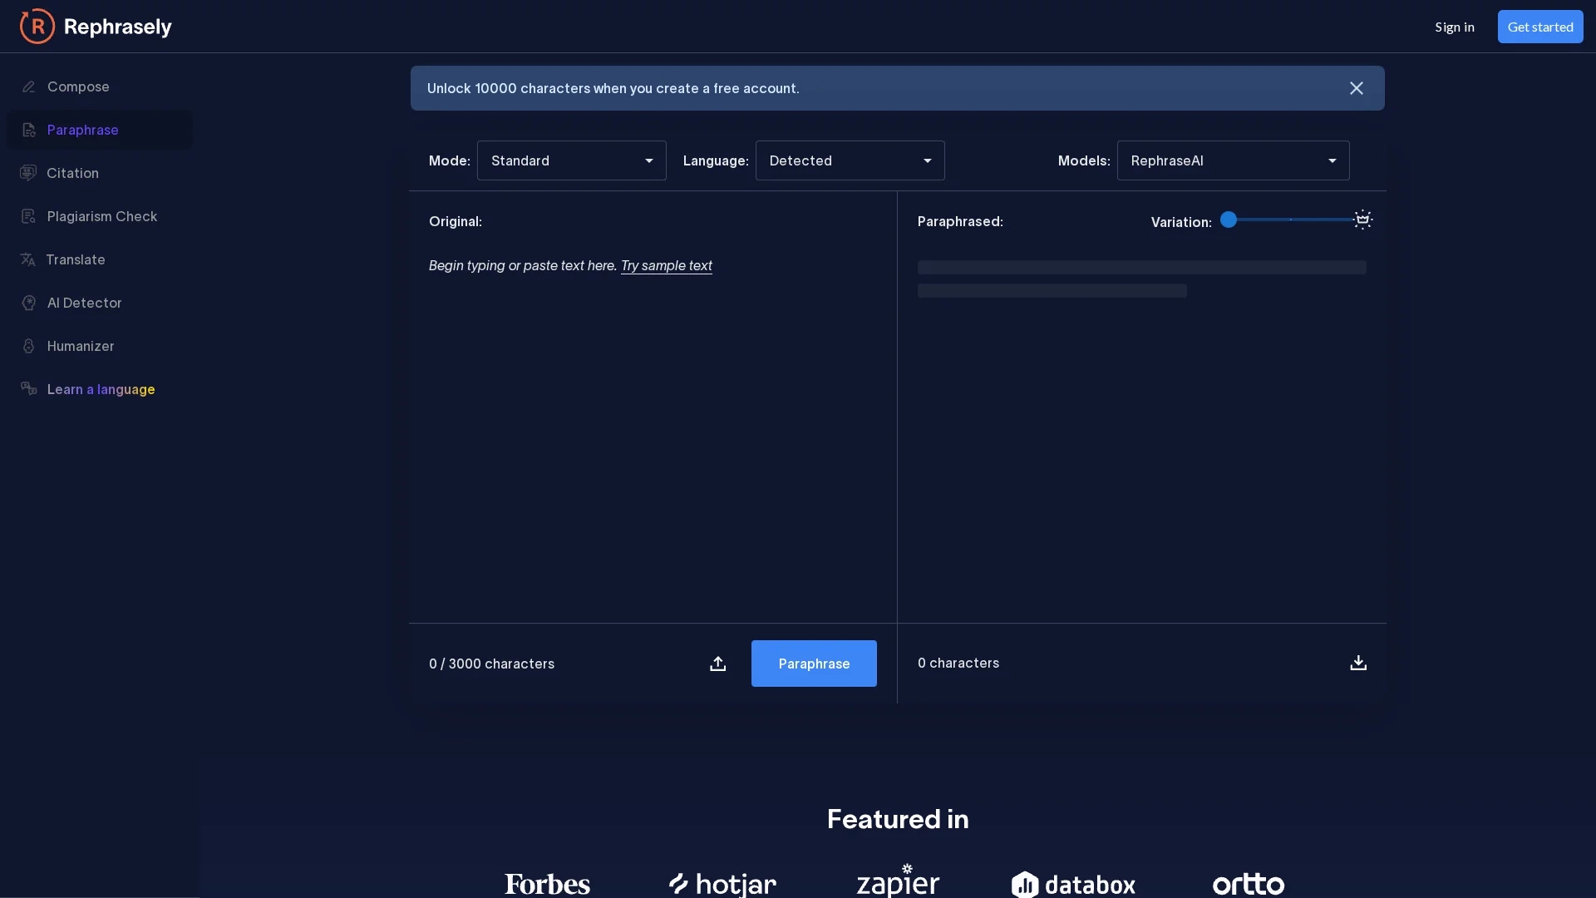Click the Learn a language icon

(x=29, y=389)
